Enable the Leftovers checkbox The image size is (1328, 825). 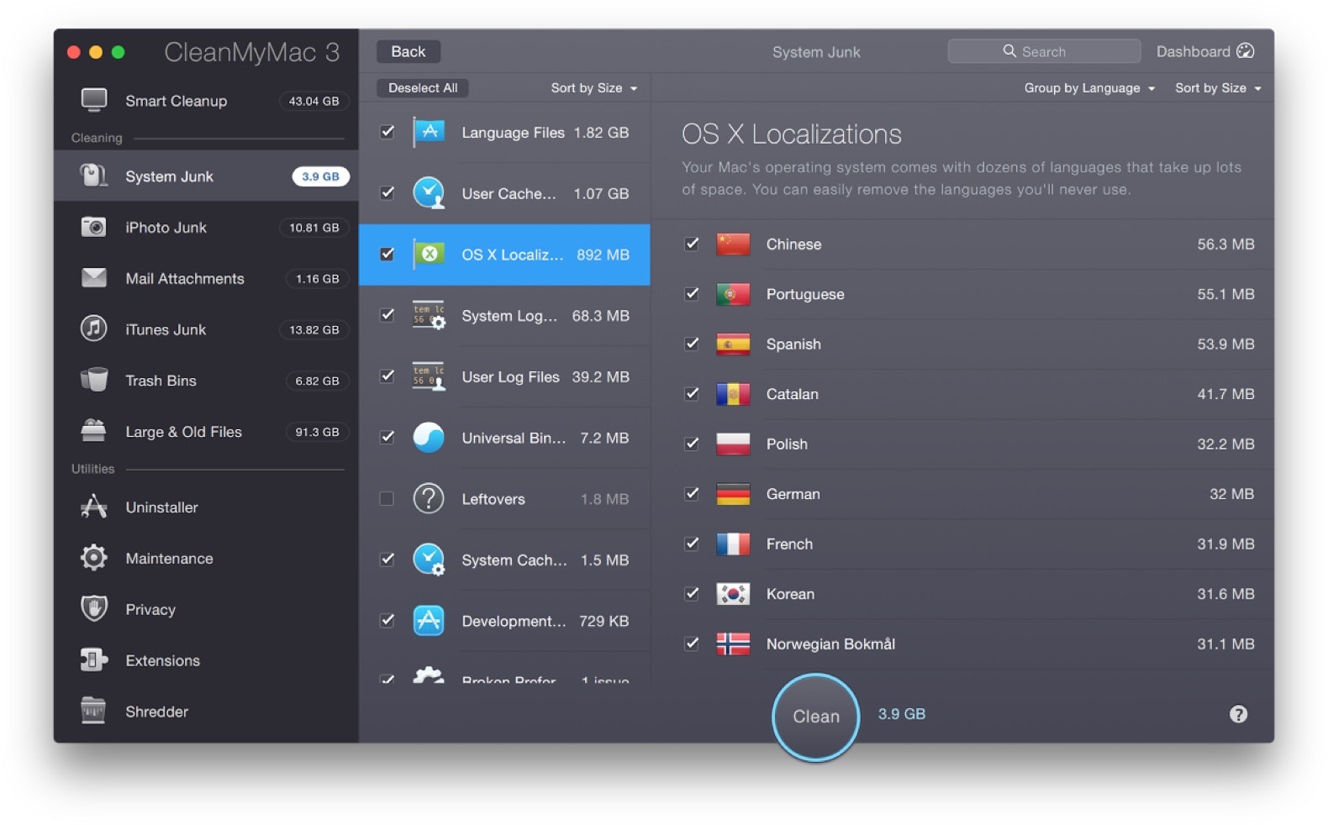(x=387, y=498)
